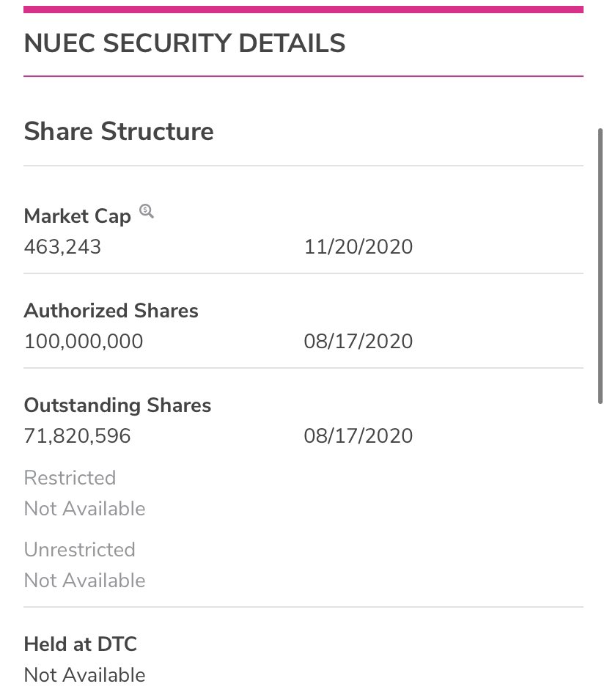Click the Unrestricted label
607x692 pixels.
tap(79, 550)
